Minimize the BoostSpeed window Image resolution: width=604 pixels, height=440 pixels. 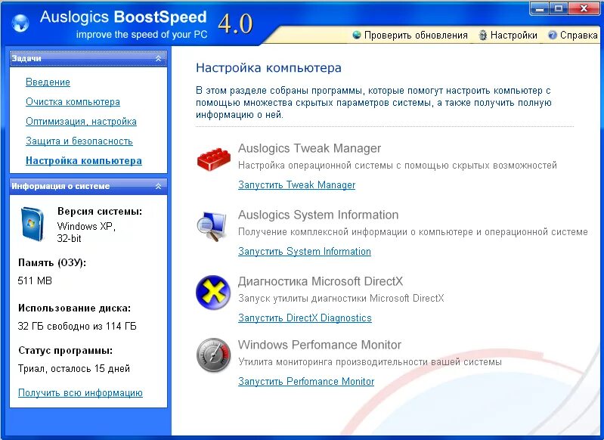pos(540,8)
